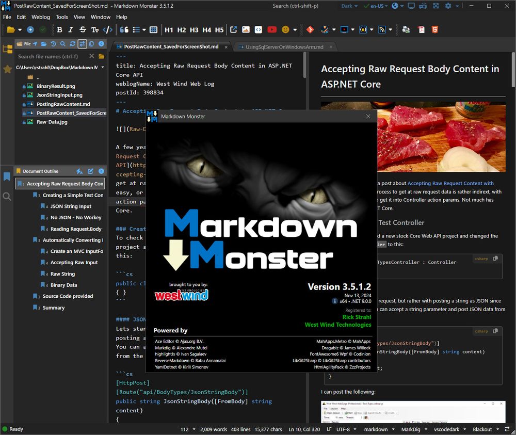This screenshot has width=516, height=435.
Task: Insert an image with the picture icon
Action: tap(246, 29)
